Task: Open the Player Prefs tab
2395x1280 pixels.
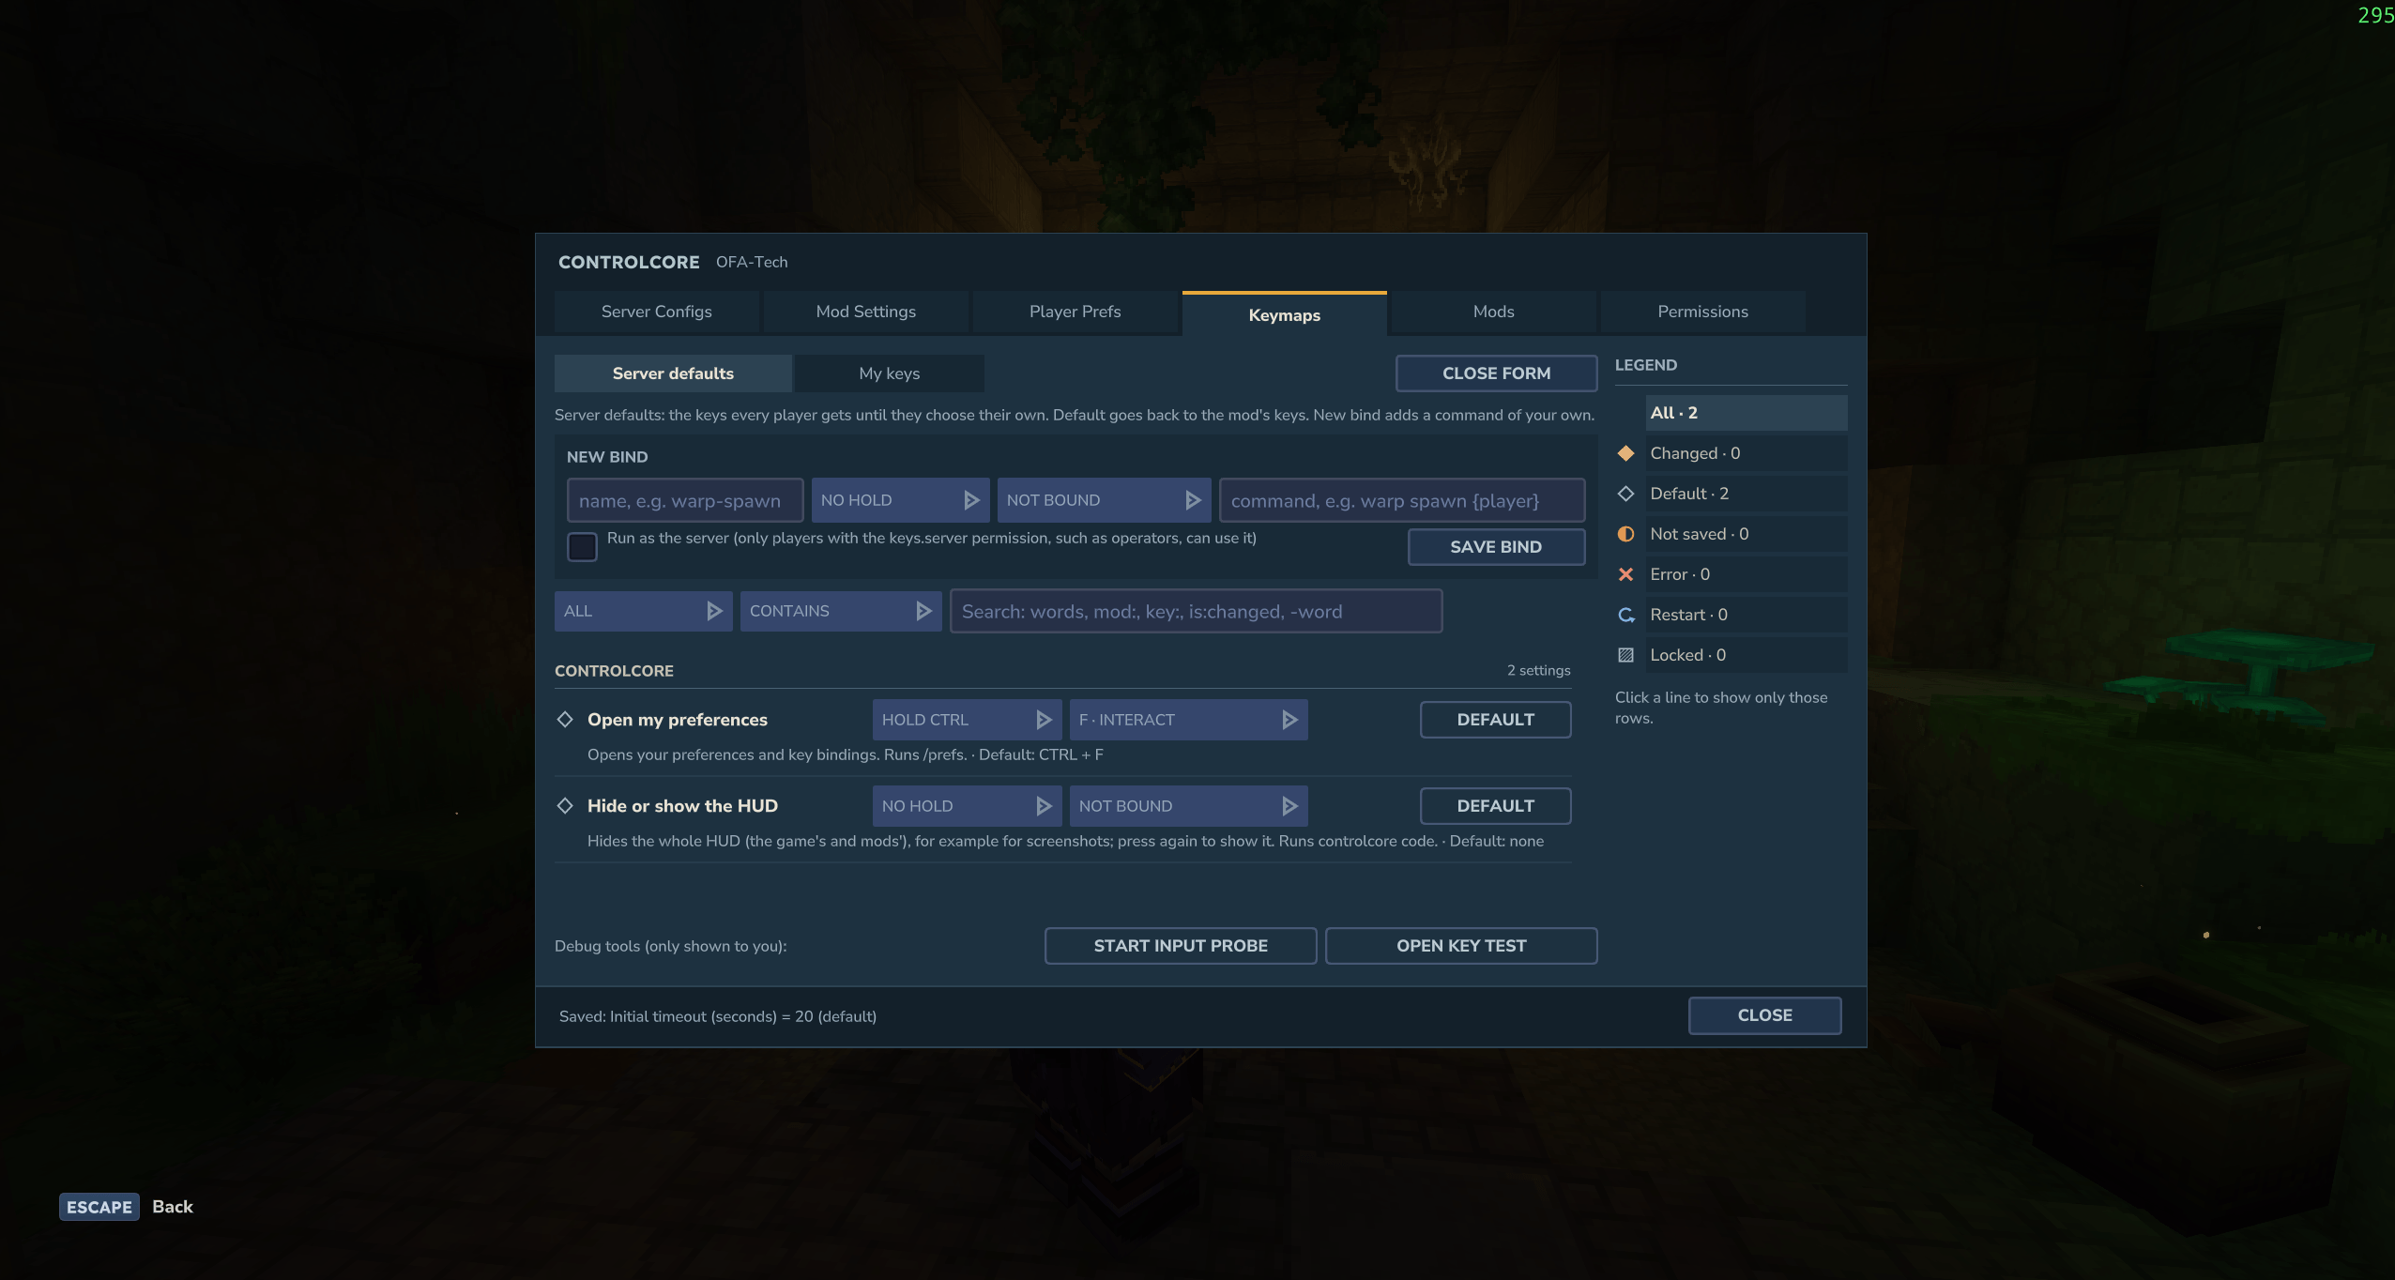Action: click(1075, 312)
